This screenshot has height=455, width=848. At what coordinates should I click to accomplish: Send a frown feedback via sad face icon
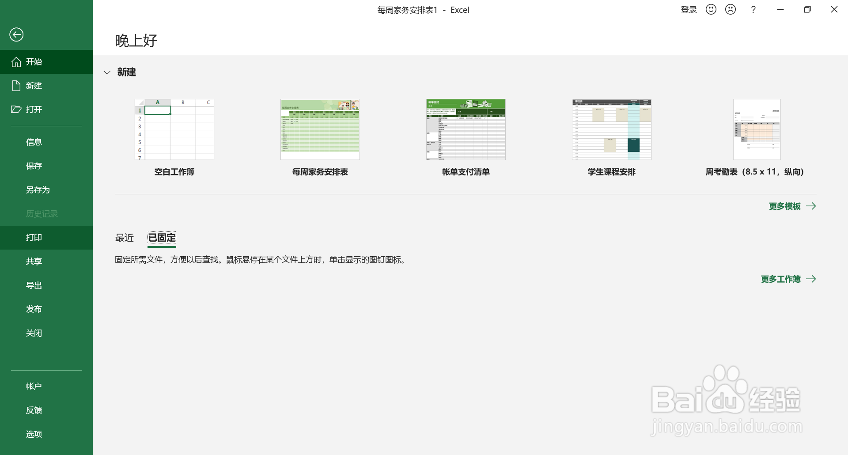731,9
